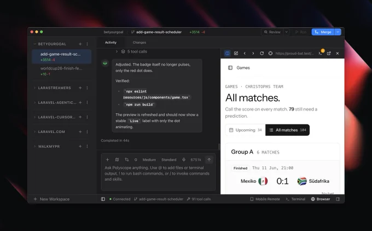Click plus icon next to WALKMYPR

[80, 147]
